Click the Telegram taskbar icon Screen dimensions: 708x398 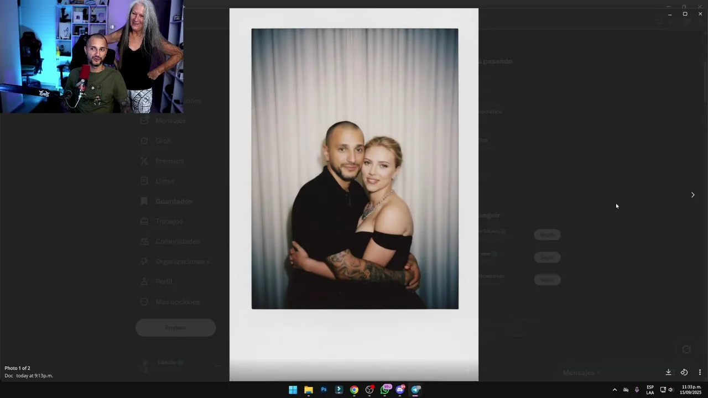coord(415,390)
